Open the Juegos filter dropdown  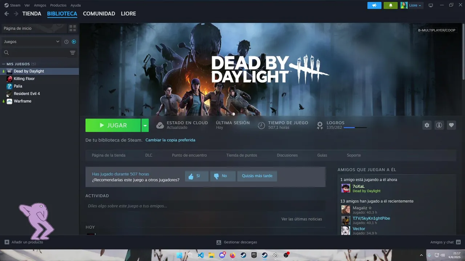[x=31, y=42]
